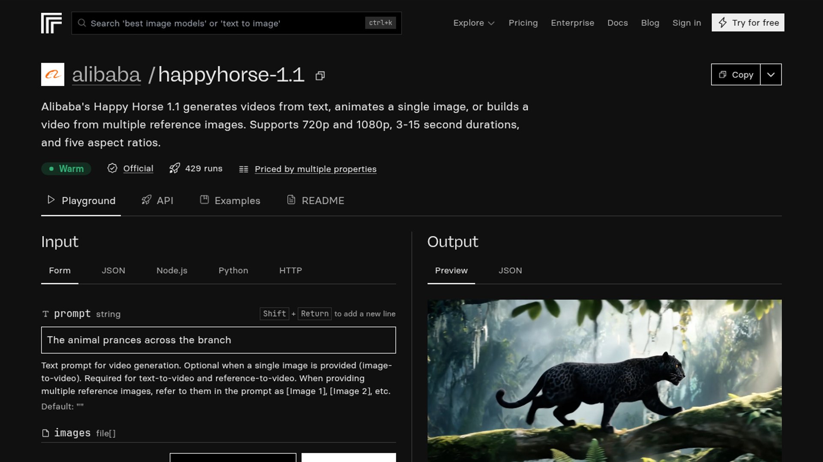Viewport: 823px width, 462px height.
Task: Click the Official verified badge icon
Action: 112,169
